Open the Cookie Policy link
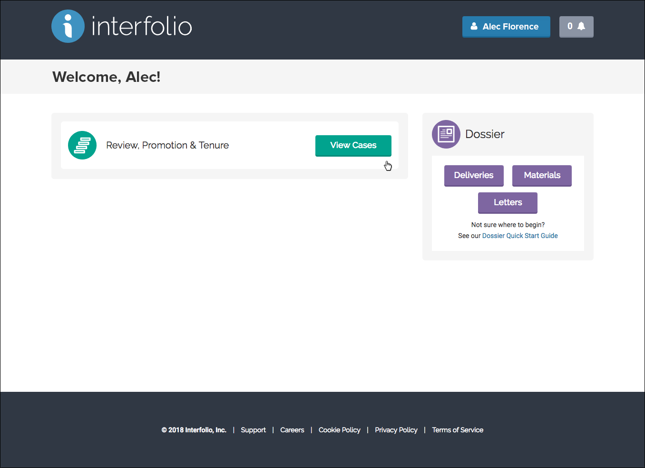Viewport: 645px width, 468px height. [340, 430]
